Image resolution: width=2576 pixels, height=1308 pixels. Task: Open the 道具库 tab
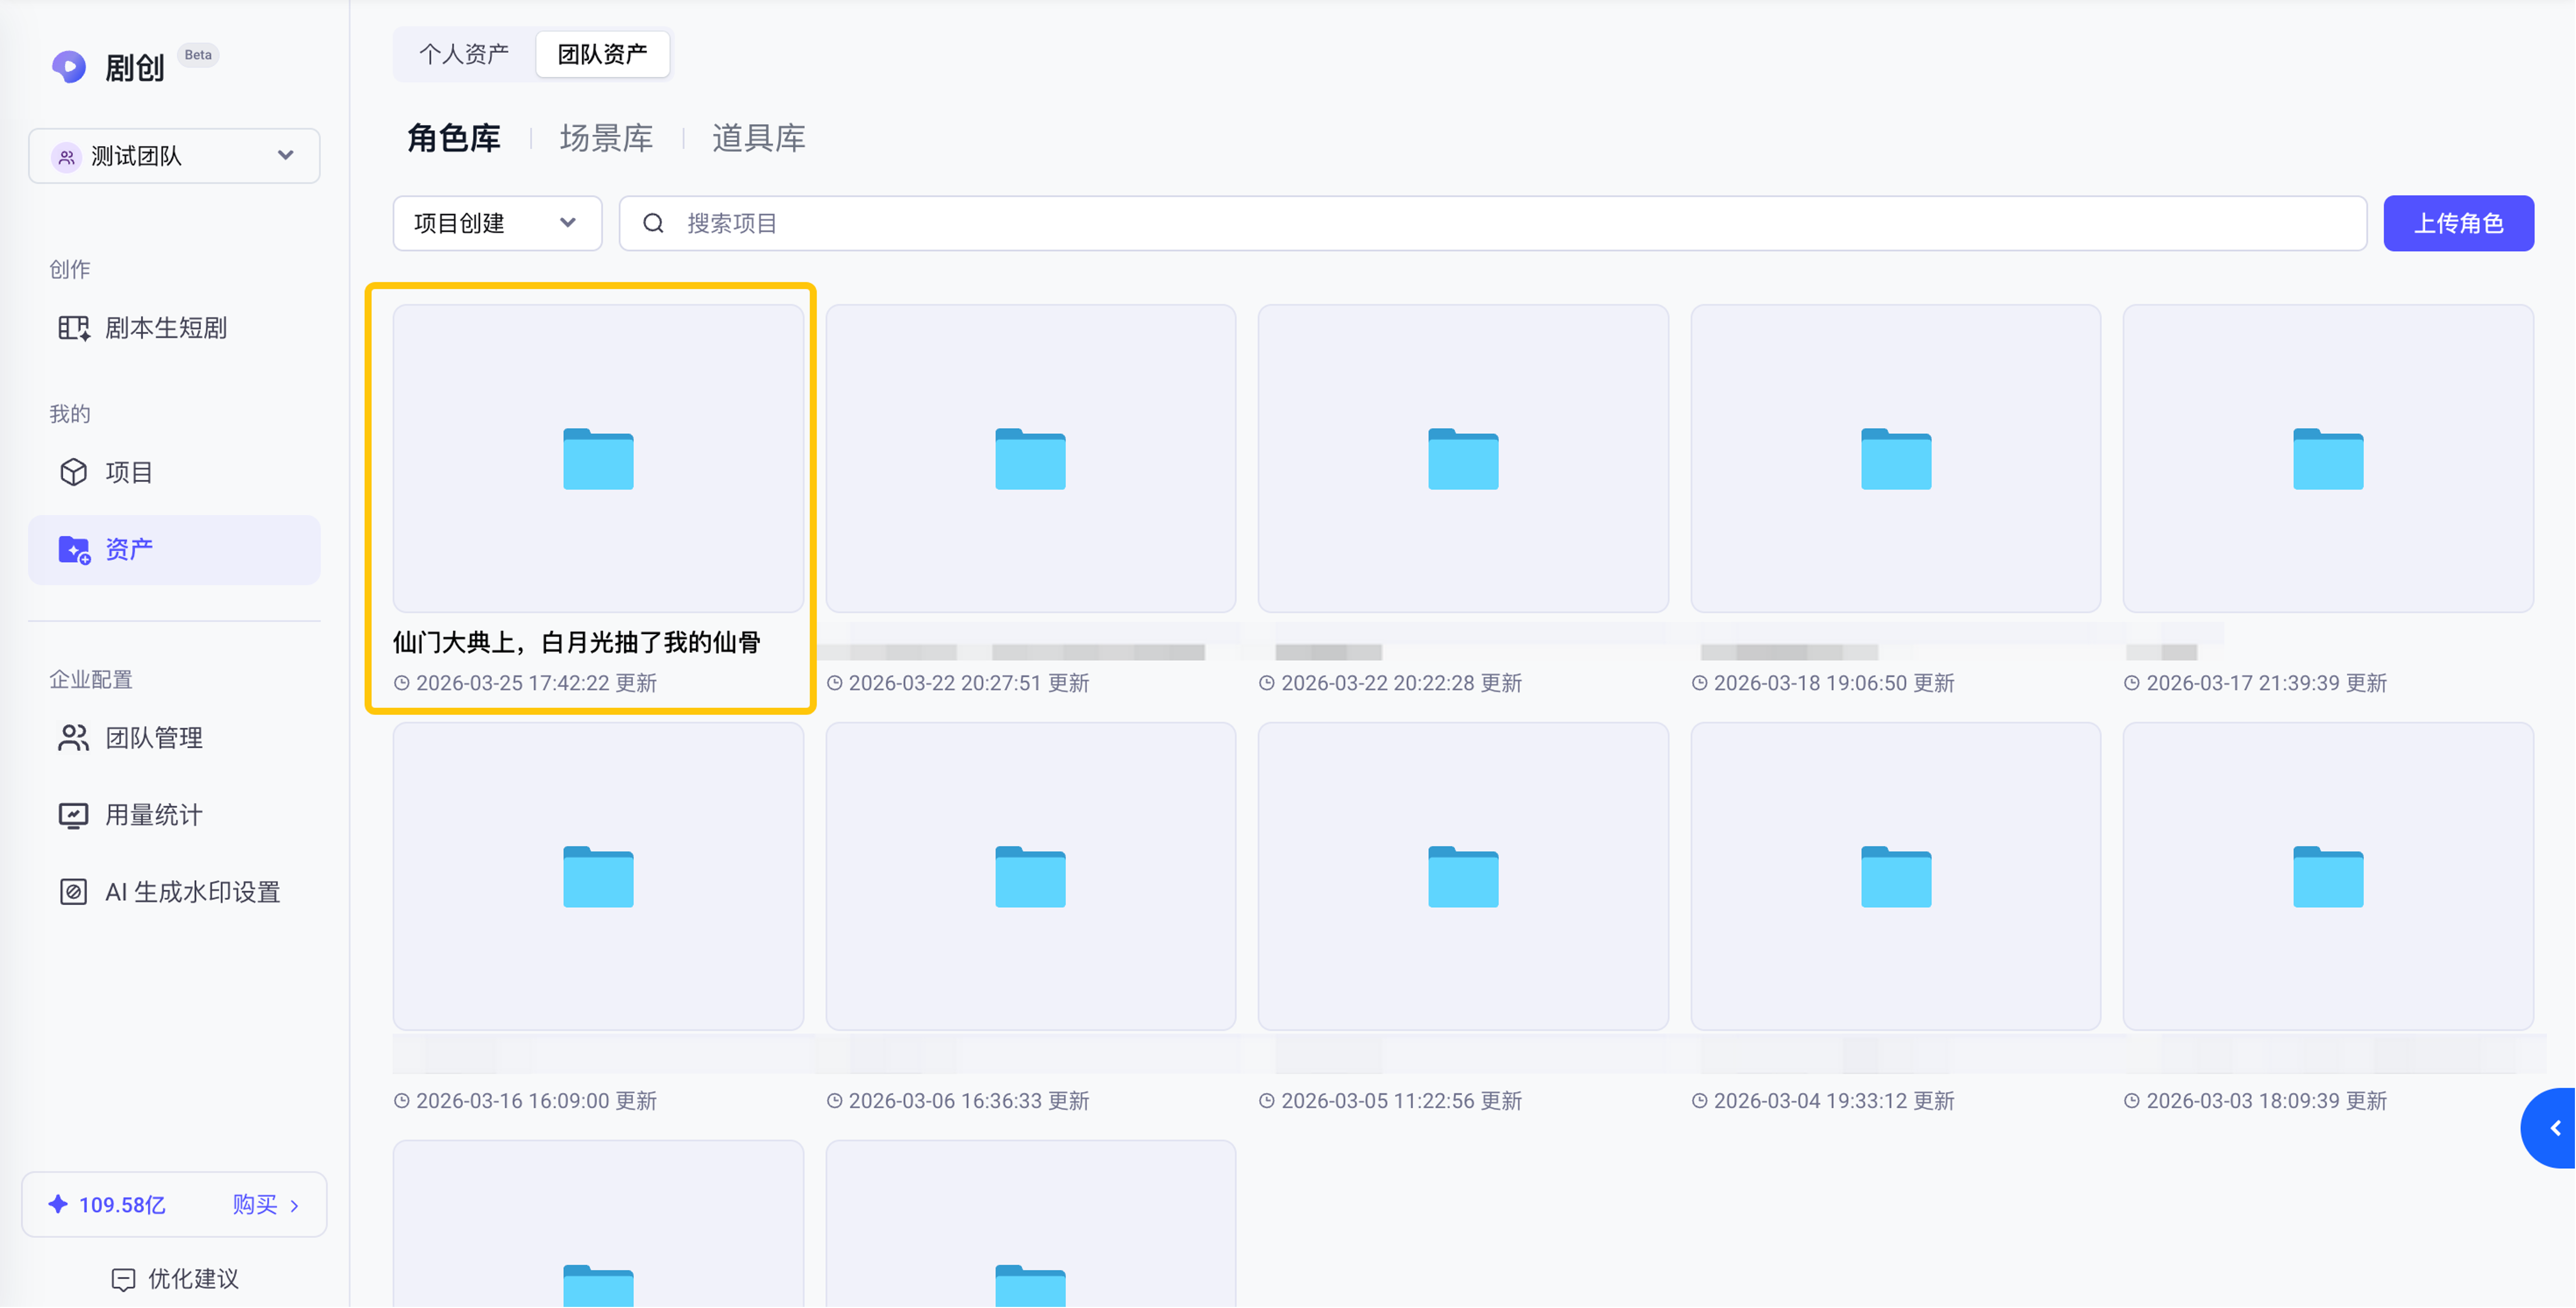point(758,138)
